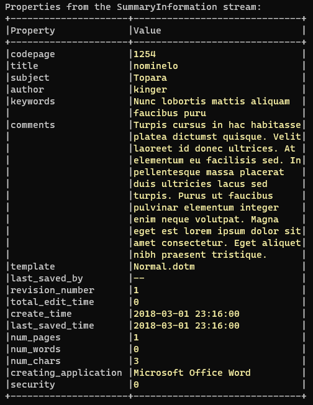Click the total_edit_time property label
Image resolution: width=313 pixels, height=405 pixels.
coord(52,302)
